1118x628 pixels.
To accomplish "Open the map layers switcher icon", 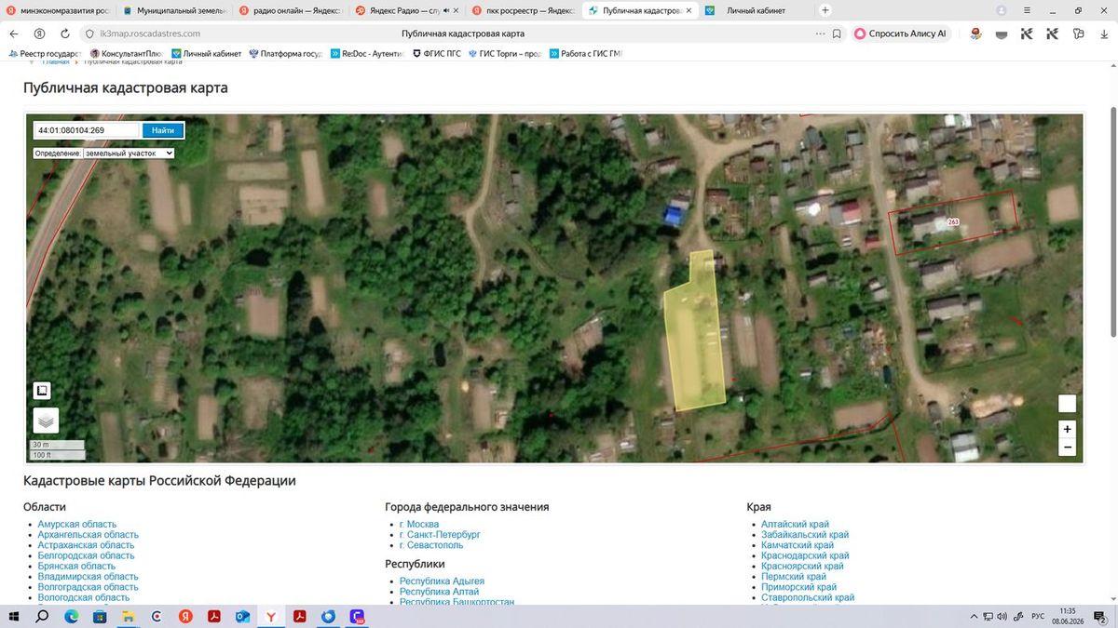I will pos(46,421).
